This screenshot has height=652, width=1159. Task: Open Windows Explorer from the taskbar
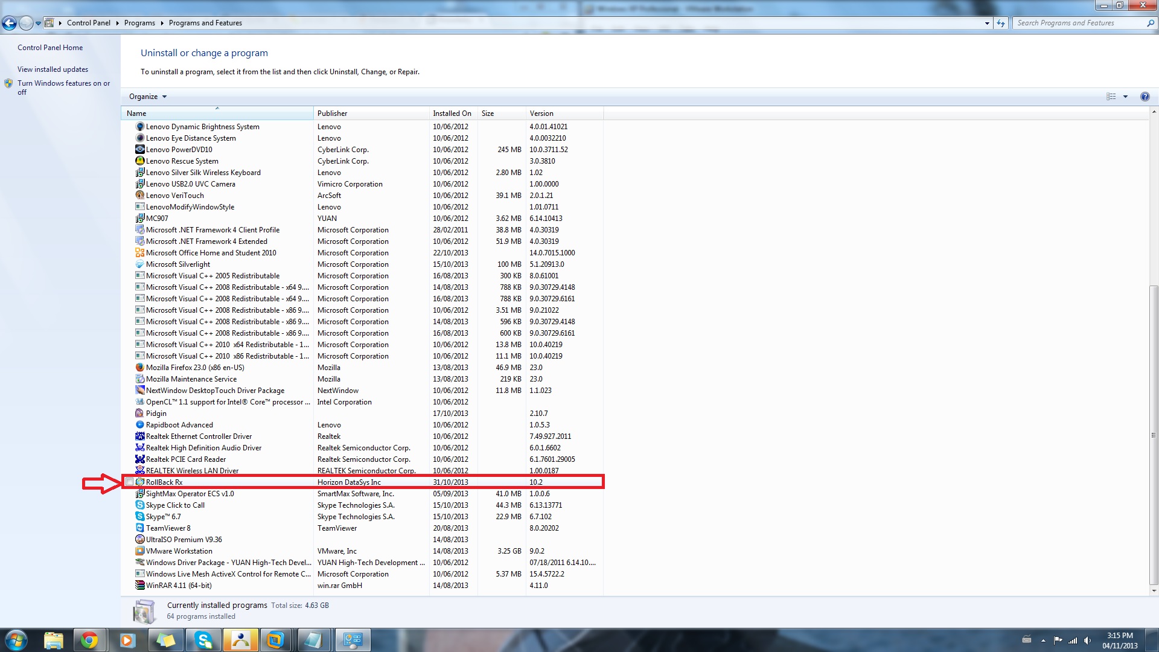53,640
